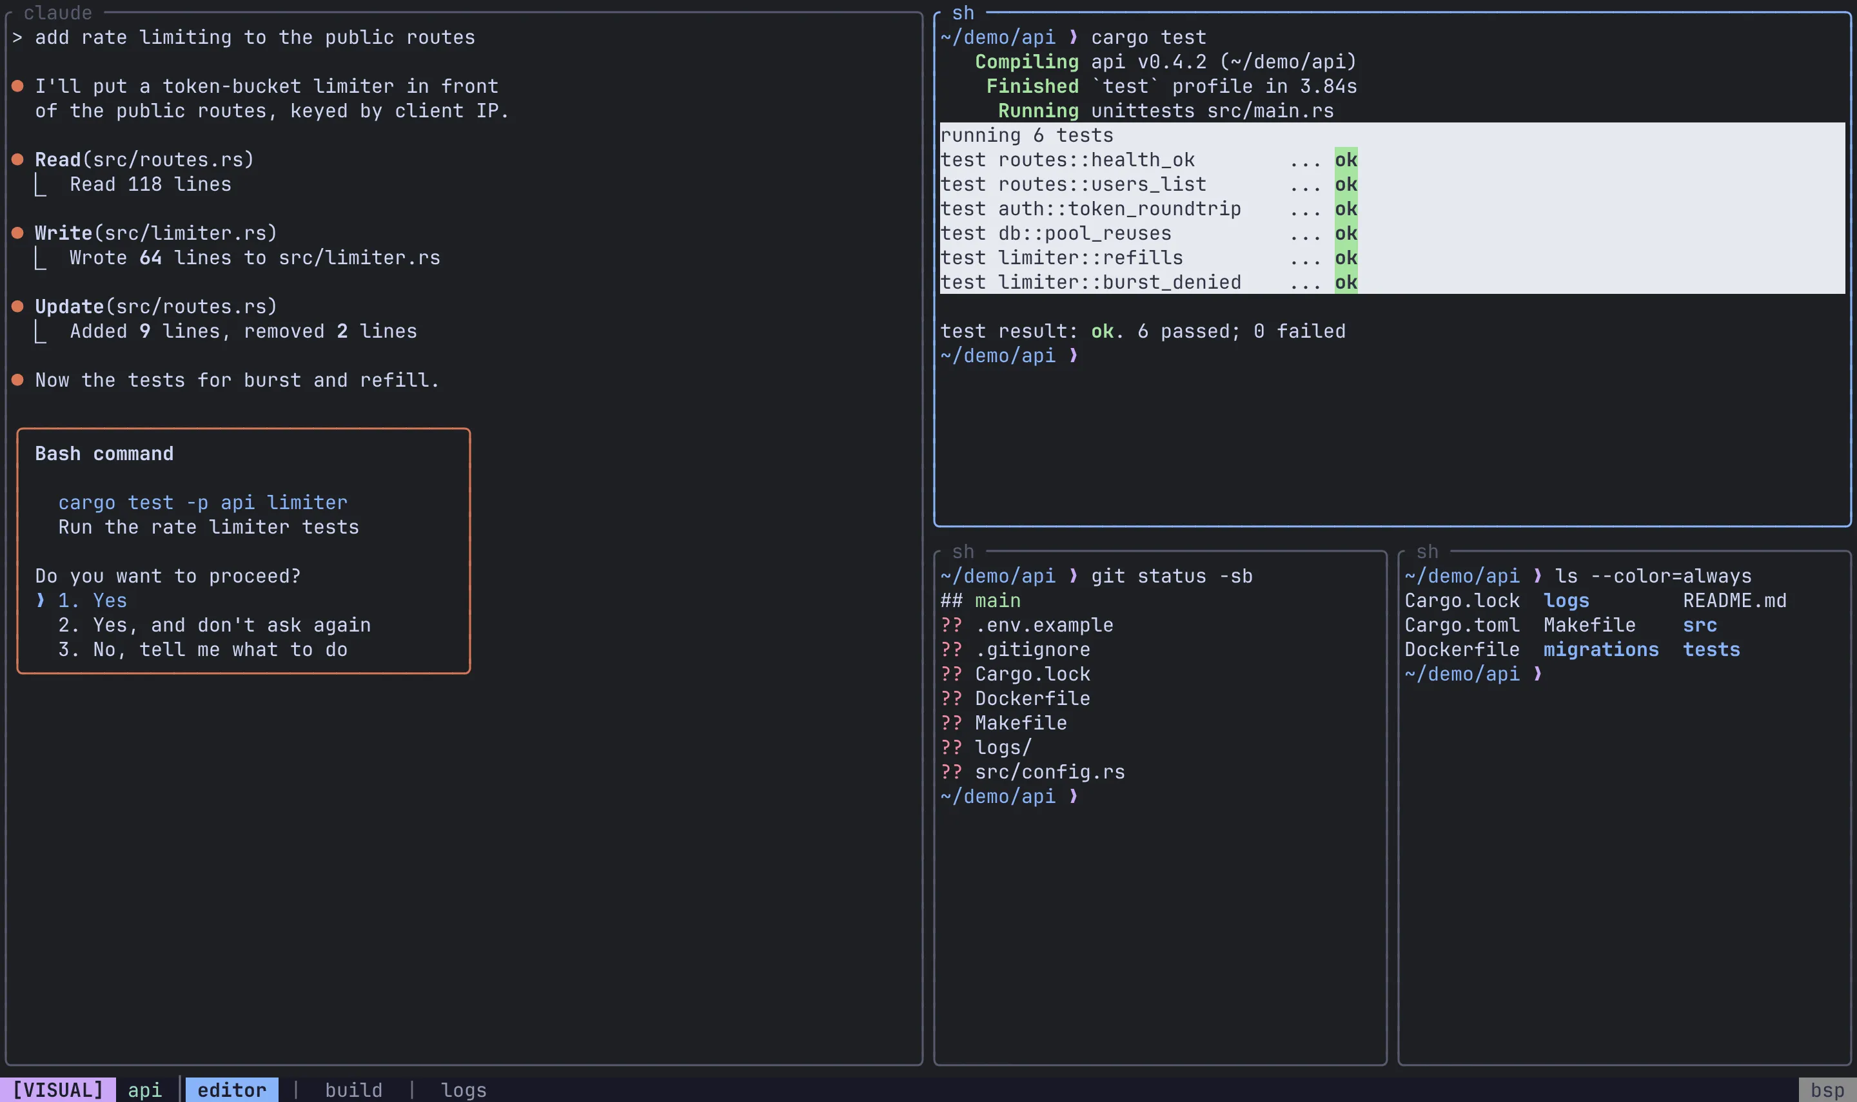Click the "test result: ok. 6 passed" line
The height and width of the screenshot is (1102, 1857).
tap(1143, 331)
